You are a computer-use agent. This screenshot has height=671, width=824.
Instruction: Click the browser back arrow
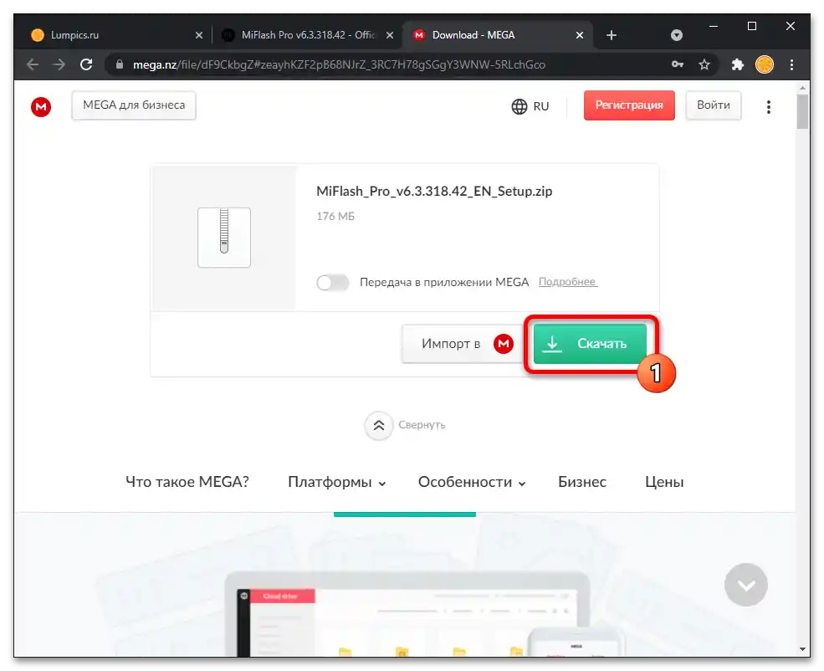[x=32, y=64]
